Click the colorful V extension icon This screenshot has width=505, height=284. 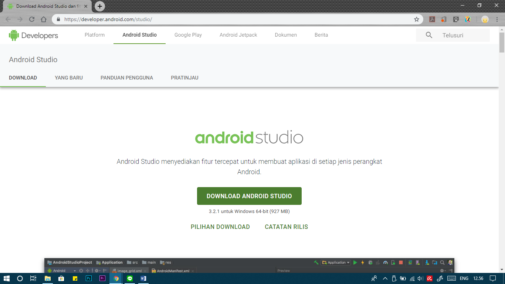coord(468,19)
